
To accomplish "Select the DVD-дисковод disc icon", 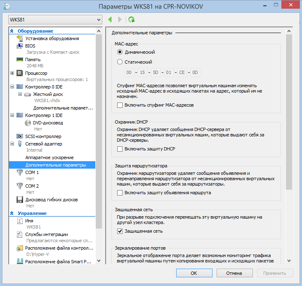I will 28,123.
